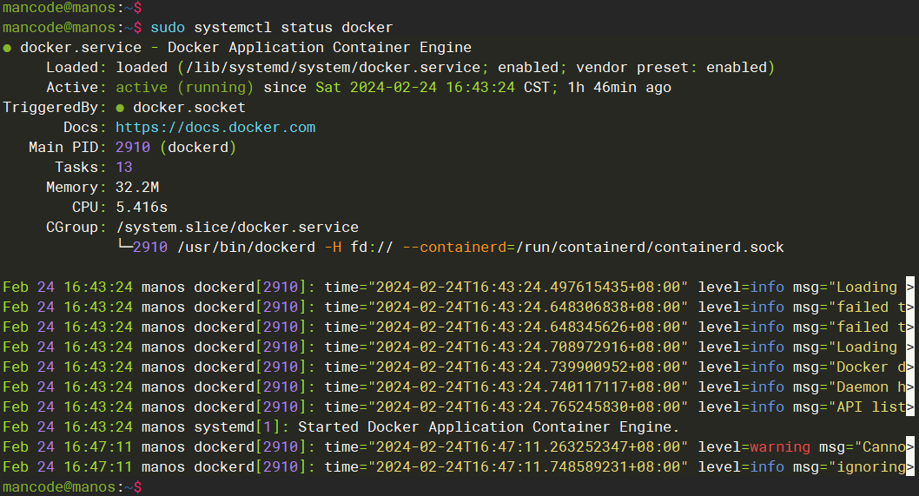
Task: Click the green "active (running)" status text
Action: (184, 88)
